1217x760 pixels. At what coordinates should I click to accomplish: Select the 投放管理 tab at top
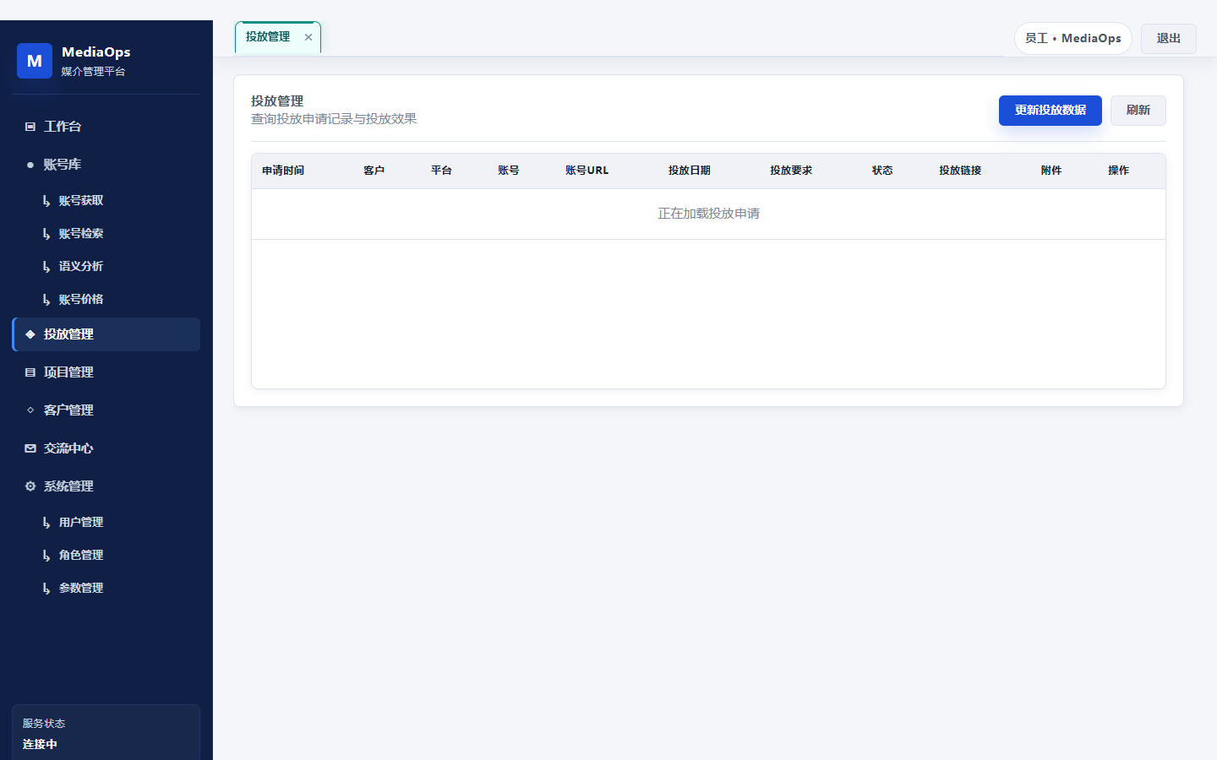click(268, 37)
